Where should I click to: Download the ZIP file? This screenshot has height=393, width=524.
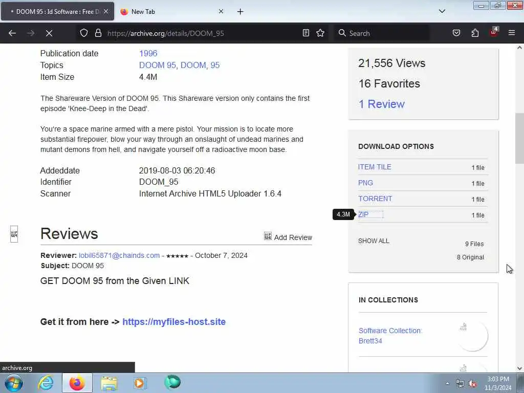point(363,214)
